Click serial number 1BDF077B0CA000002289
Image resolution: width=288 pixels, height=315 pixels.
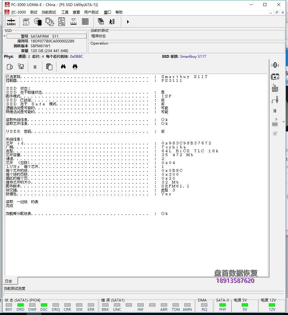tap(52, 41)
